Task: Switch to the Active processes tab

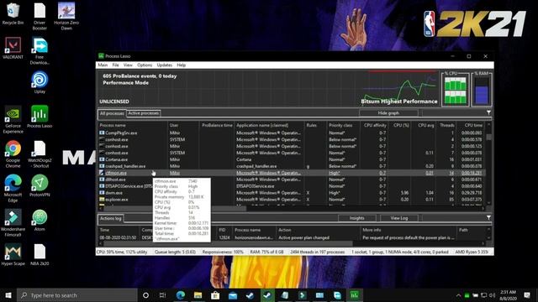Action: (144, 112)
